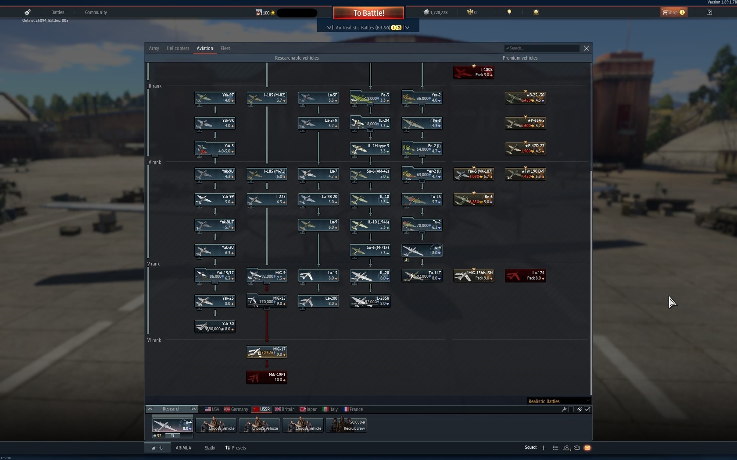Select the Yak-9T aircraft card
Screen dimensions: 737x460
215,98
